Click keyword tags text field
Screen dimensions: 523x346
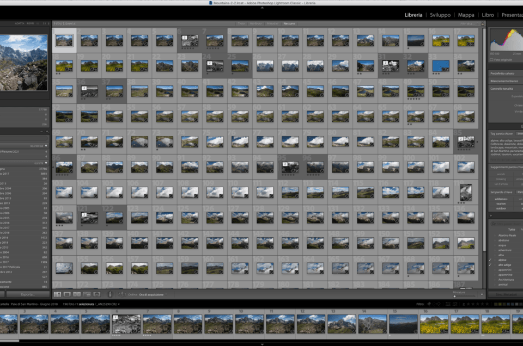tap(506, 147)
